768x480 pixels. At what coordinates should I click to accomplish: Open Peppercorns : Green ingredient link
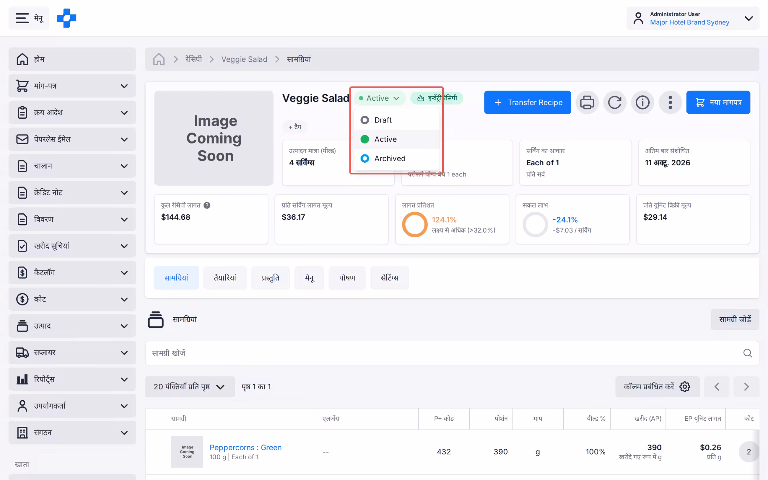click(245, 447)
